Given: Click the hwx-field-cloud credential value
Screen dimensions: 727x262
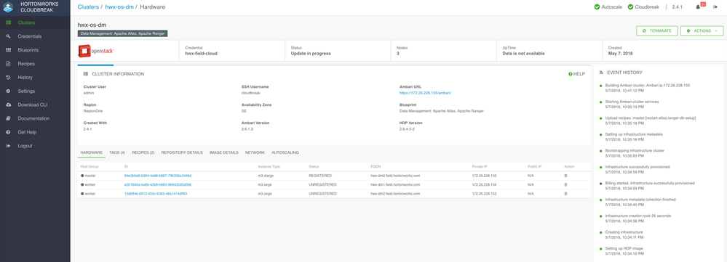Looking at the screenshot, I should coord(201,54).
